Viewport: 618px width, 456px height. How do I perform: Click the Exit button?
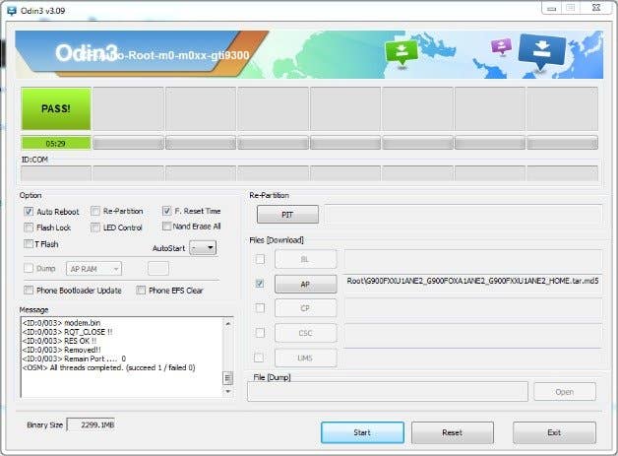click(x=554, y=432)
